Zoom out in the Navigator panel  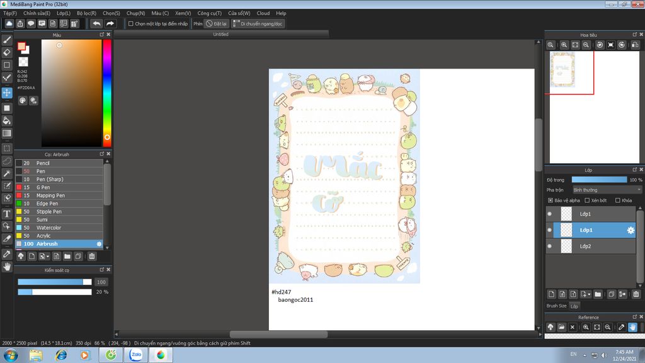(x=586, y=45)
